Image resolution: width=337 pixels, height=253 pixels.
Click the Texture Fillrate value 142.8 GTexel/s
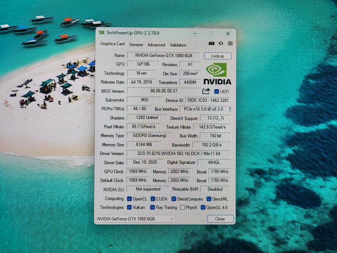point(212,127)
